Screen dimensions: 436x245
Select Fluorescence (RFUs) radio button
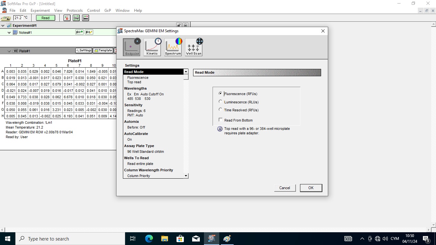[x=221, y=93]
